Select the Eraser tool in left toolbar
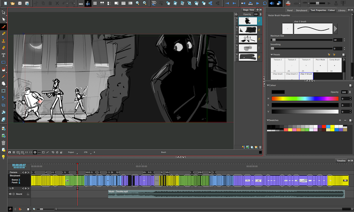The height and width of the screenshot is (212, 354). [x=3, y=48]
